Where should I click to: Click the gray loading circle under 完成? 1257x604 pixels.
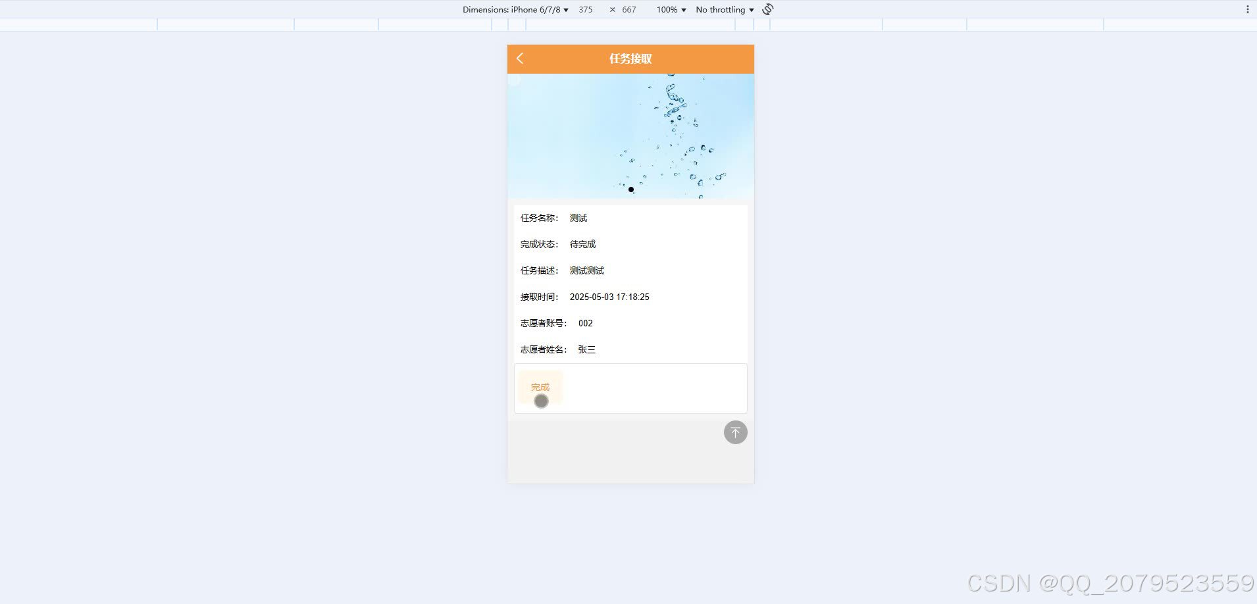[x=541, y=401]
